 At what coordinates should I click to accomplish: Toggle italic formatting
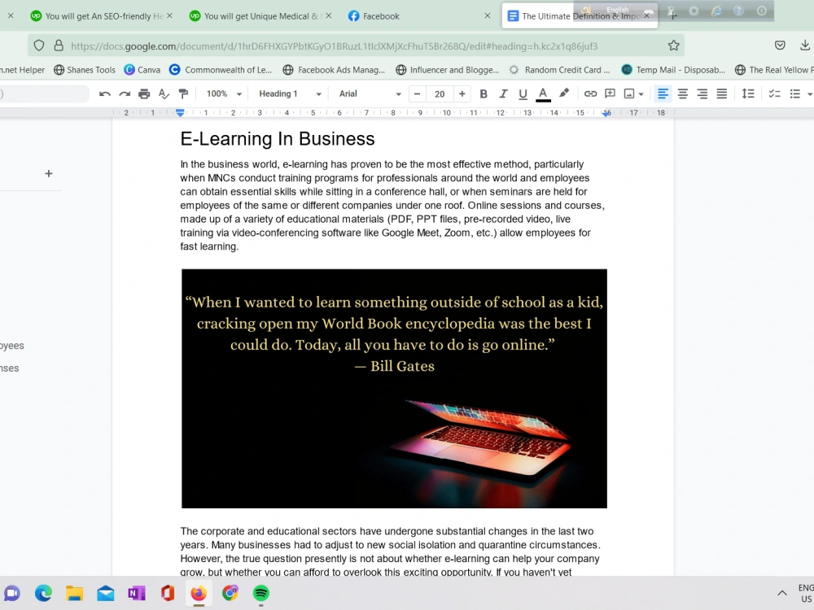(503, 94)
